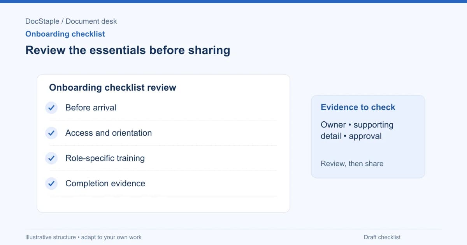Select the 'Role-specific training' item text
467x245 pixels.
[x=105, y=158]
